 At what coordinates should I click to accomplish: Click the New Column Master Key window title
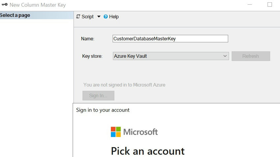coord(38,5)
